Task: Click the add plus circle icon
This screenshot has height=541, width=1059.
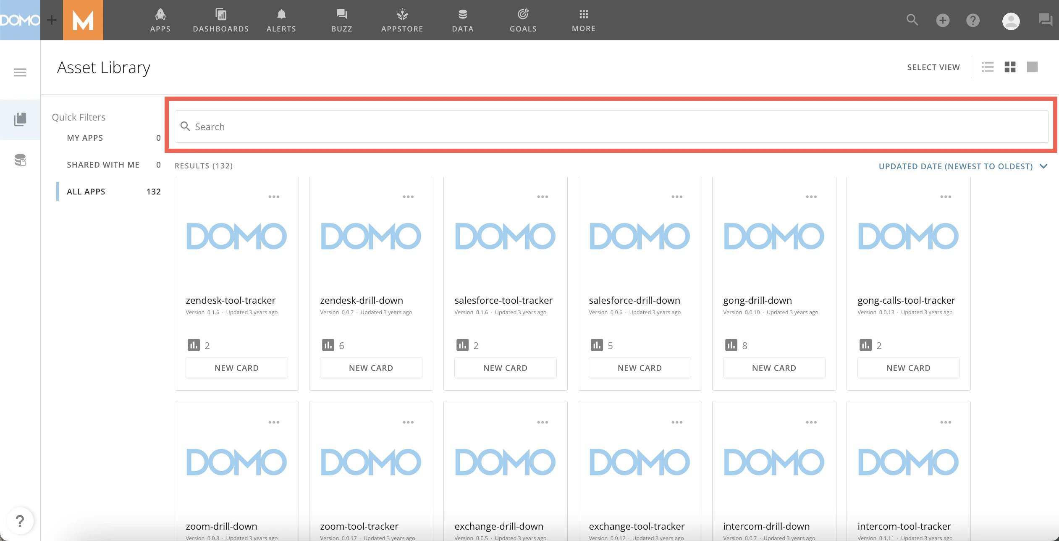Action: point(943,20)
